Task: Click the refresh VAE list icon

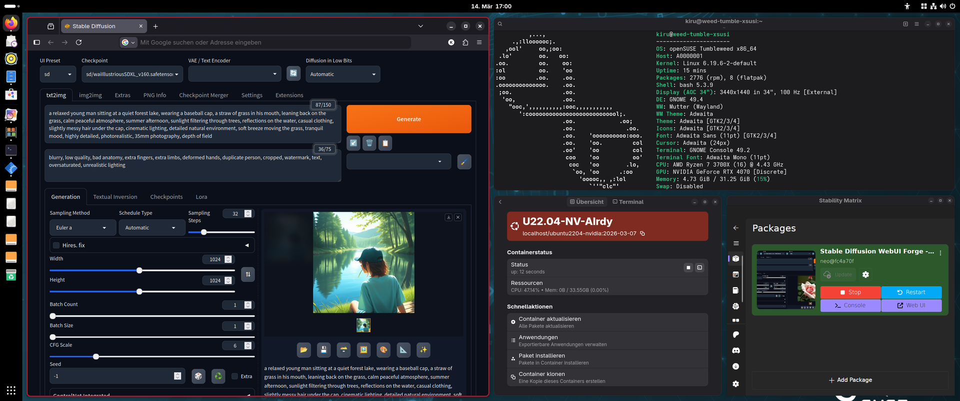Action: (x=293, y=73)
